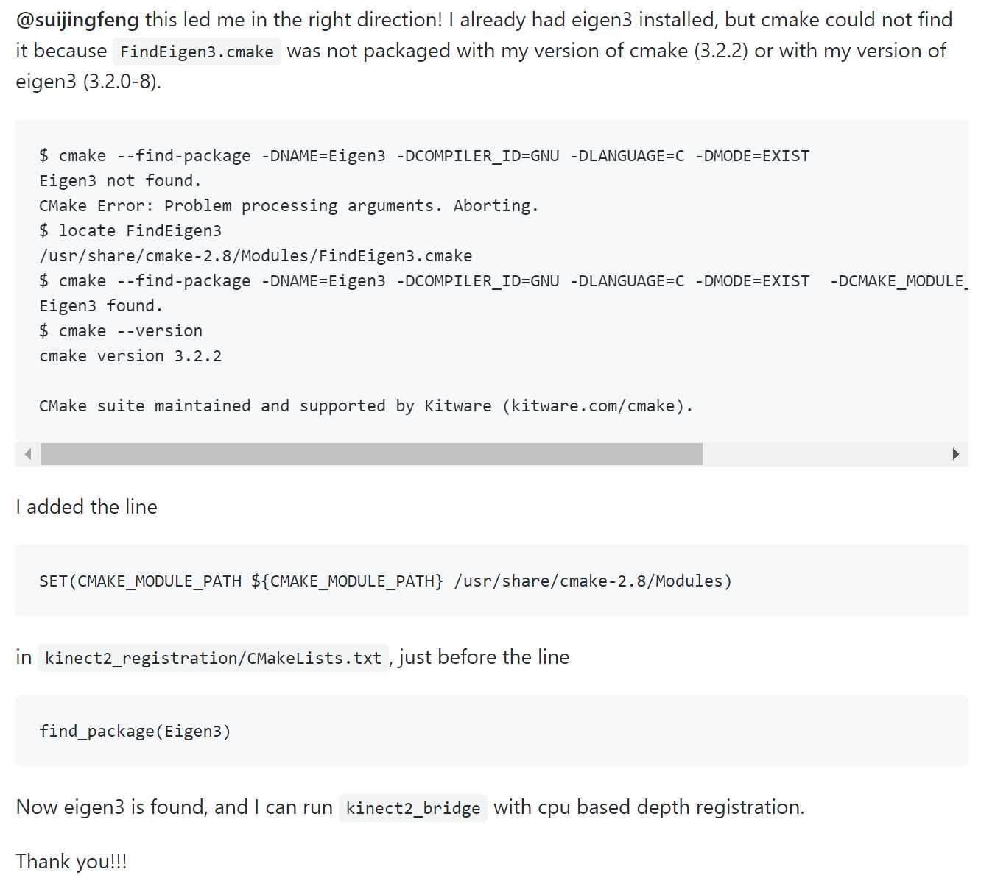The height and width of the screenshot is (889, 981).
Task: Click the 'Thank you!!!' closing text
Action: pyautogui.click(x=71, y=862)
